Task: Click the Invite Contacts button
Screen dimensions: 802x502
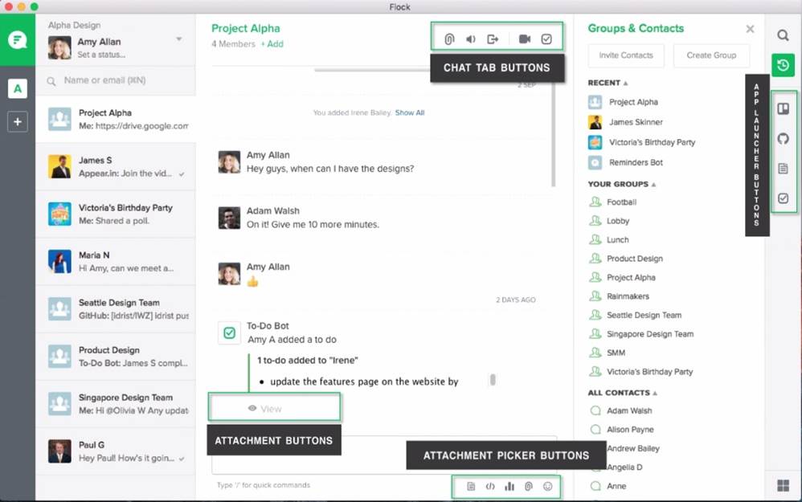Action: coord(626,55)
